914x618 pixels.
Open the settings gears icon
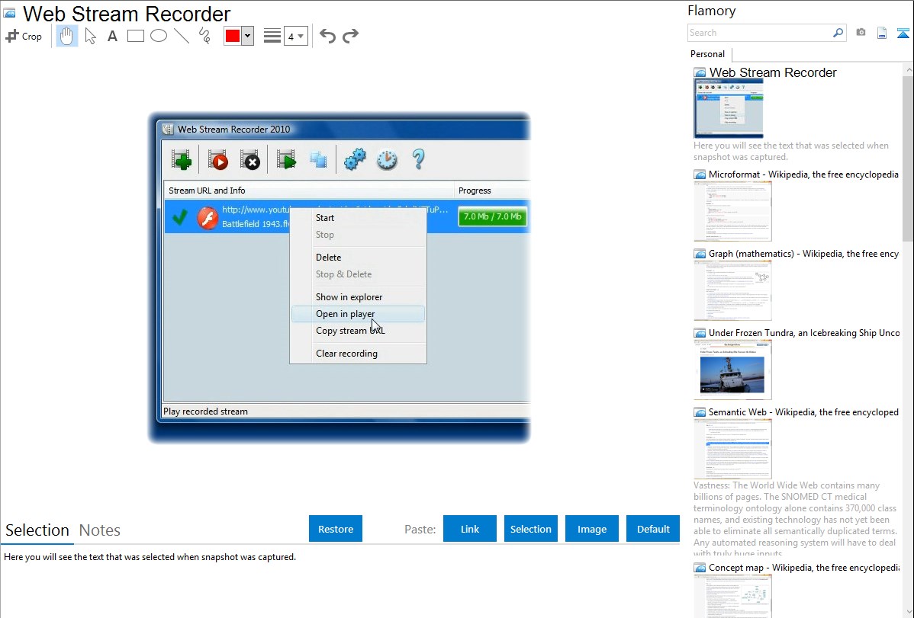[355, 159]
